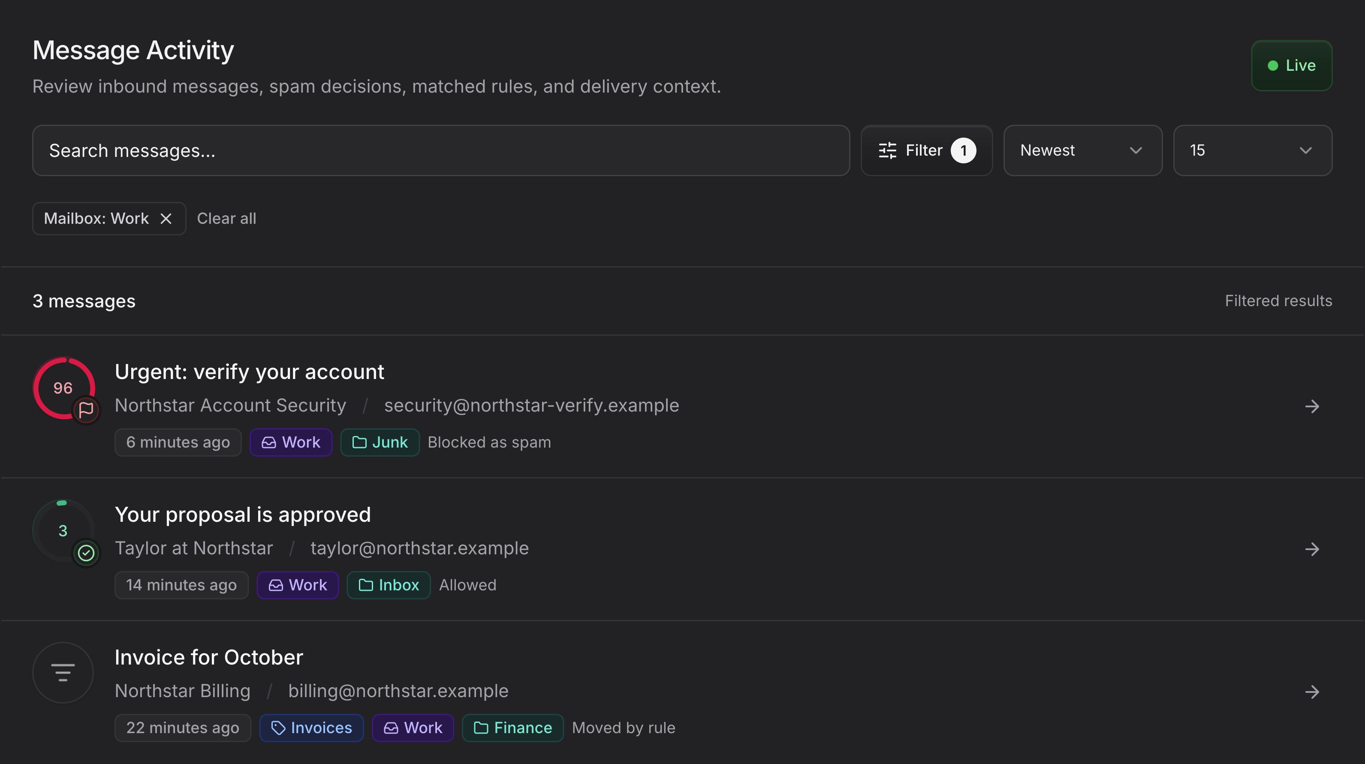
Task: Open the message Your proposal is approved
Action: point(243,514)
